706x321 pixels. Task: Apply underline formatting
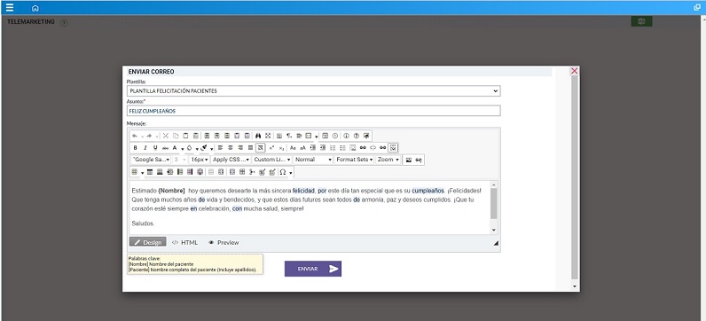click(x=155, y=148)
